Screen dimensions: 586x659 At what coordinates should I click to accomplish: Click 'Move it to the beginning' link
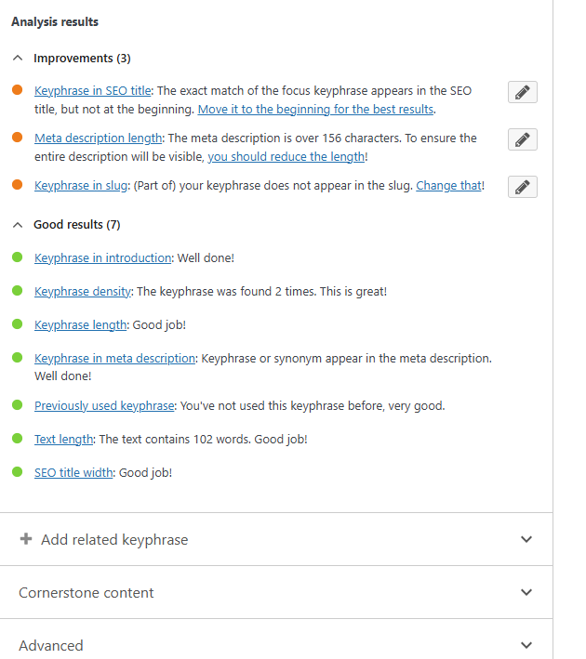(x=315, y=109)
